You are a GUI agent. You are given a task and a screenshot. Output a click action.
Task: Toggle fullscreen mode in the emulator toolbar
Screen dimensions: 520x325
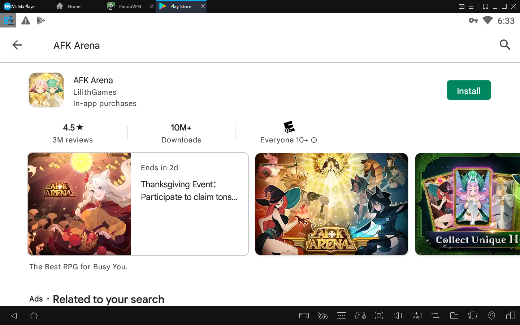click(x=379, y=315)
